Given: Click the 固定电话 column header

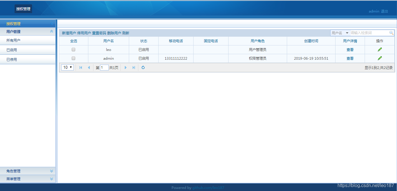Looking at the screenshot, I should click(x=211, y=41).
